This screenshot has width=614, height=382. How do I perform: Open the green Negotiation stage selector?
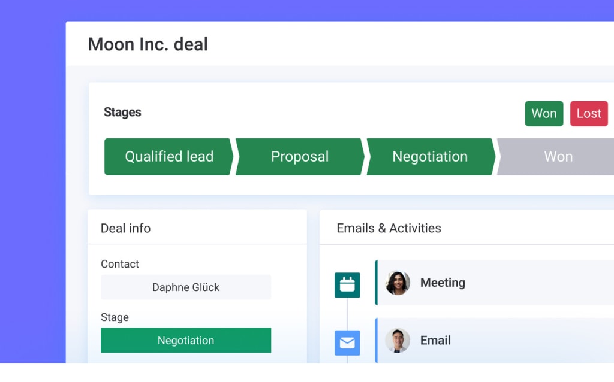point(186,340)
